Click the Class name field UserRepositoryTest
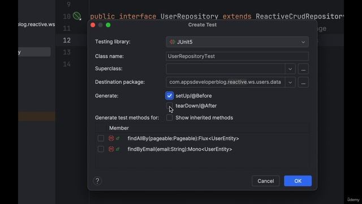Image resolution: width=362 pixels, height=204 pixels. 237,56
